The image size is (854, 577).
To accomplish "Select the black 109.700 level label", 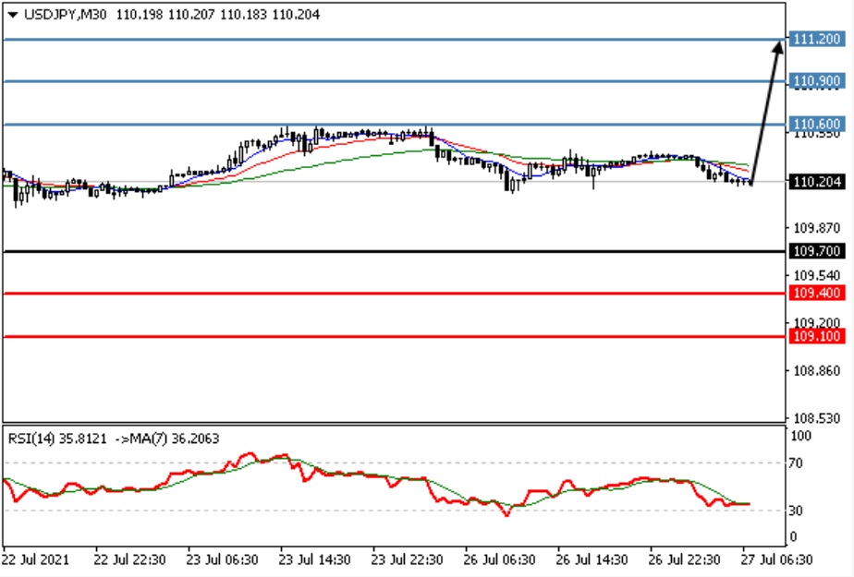I will (816, 251).
